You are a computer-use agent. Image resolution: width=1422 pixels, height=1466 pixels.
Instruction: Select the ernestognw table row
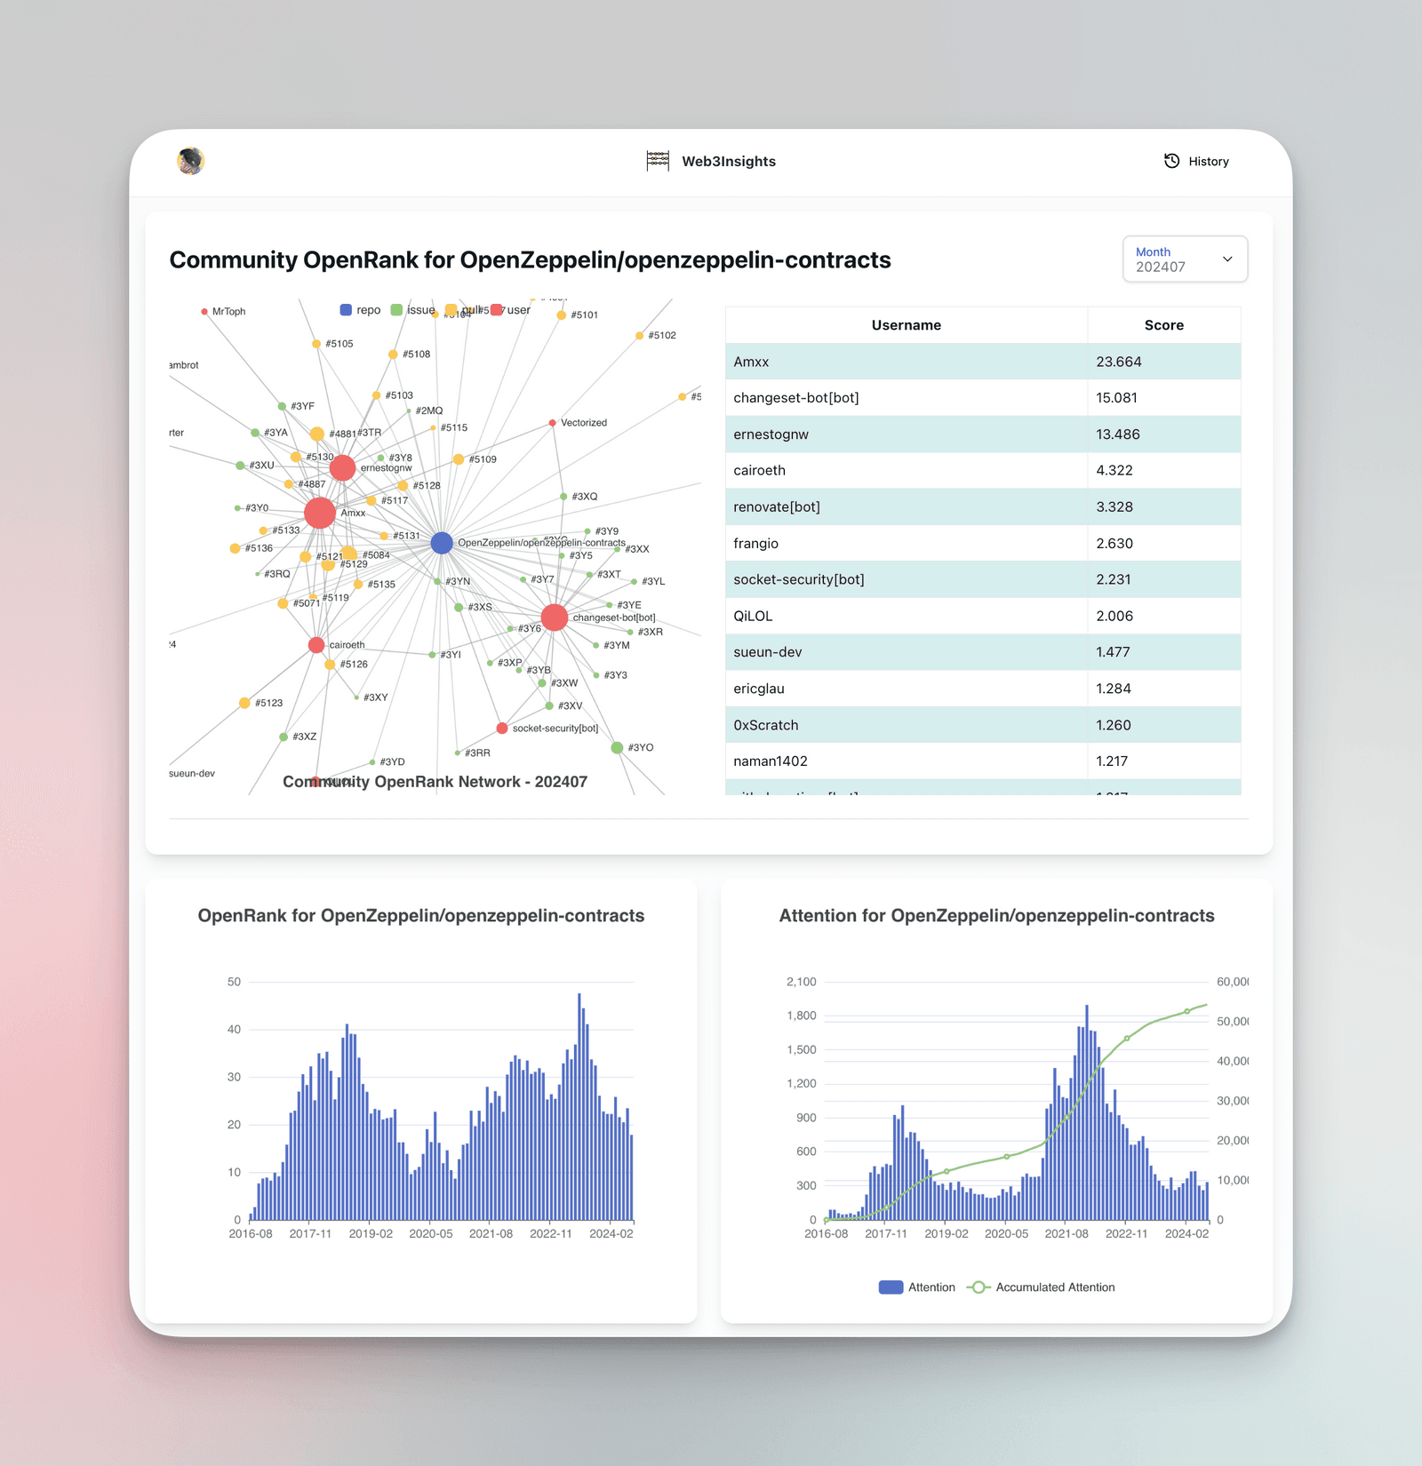[983, 434]
